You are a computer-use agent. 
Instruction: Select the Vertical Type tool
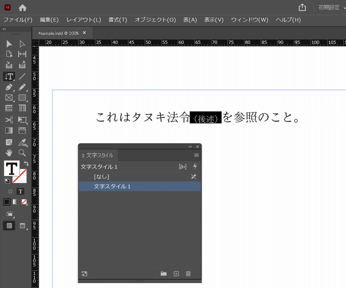[x=9, y=77]
